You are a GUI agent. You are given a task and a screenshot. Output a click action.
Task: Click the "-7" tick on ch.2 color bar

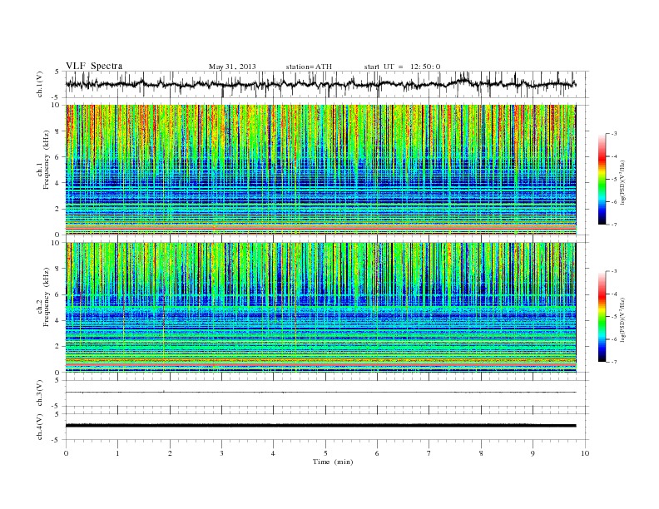pyautogui.click(x=614, y=362)
